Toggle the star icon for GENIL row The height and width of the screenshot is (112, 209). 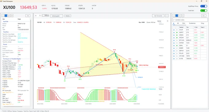174,46
